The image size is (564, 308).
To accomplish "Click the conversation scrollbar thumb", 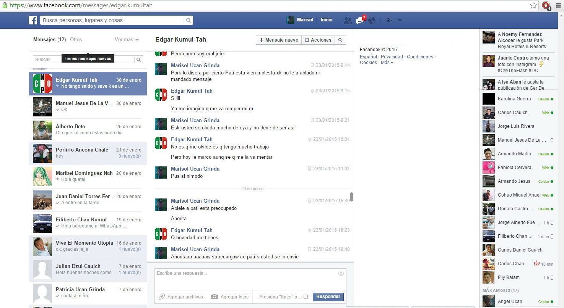I will pos(351,197).
